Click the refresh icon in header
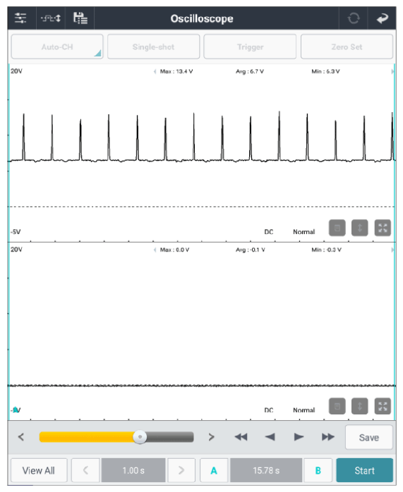 pos(354,18)
